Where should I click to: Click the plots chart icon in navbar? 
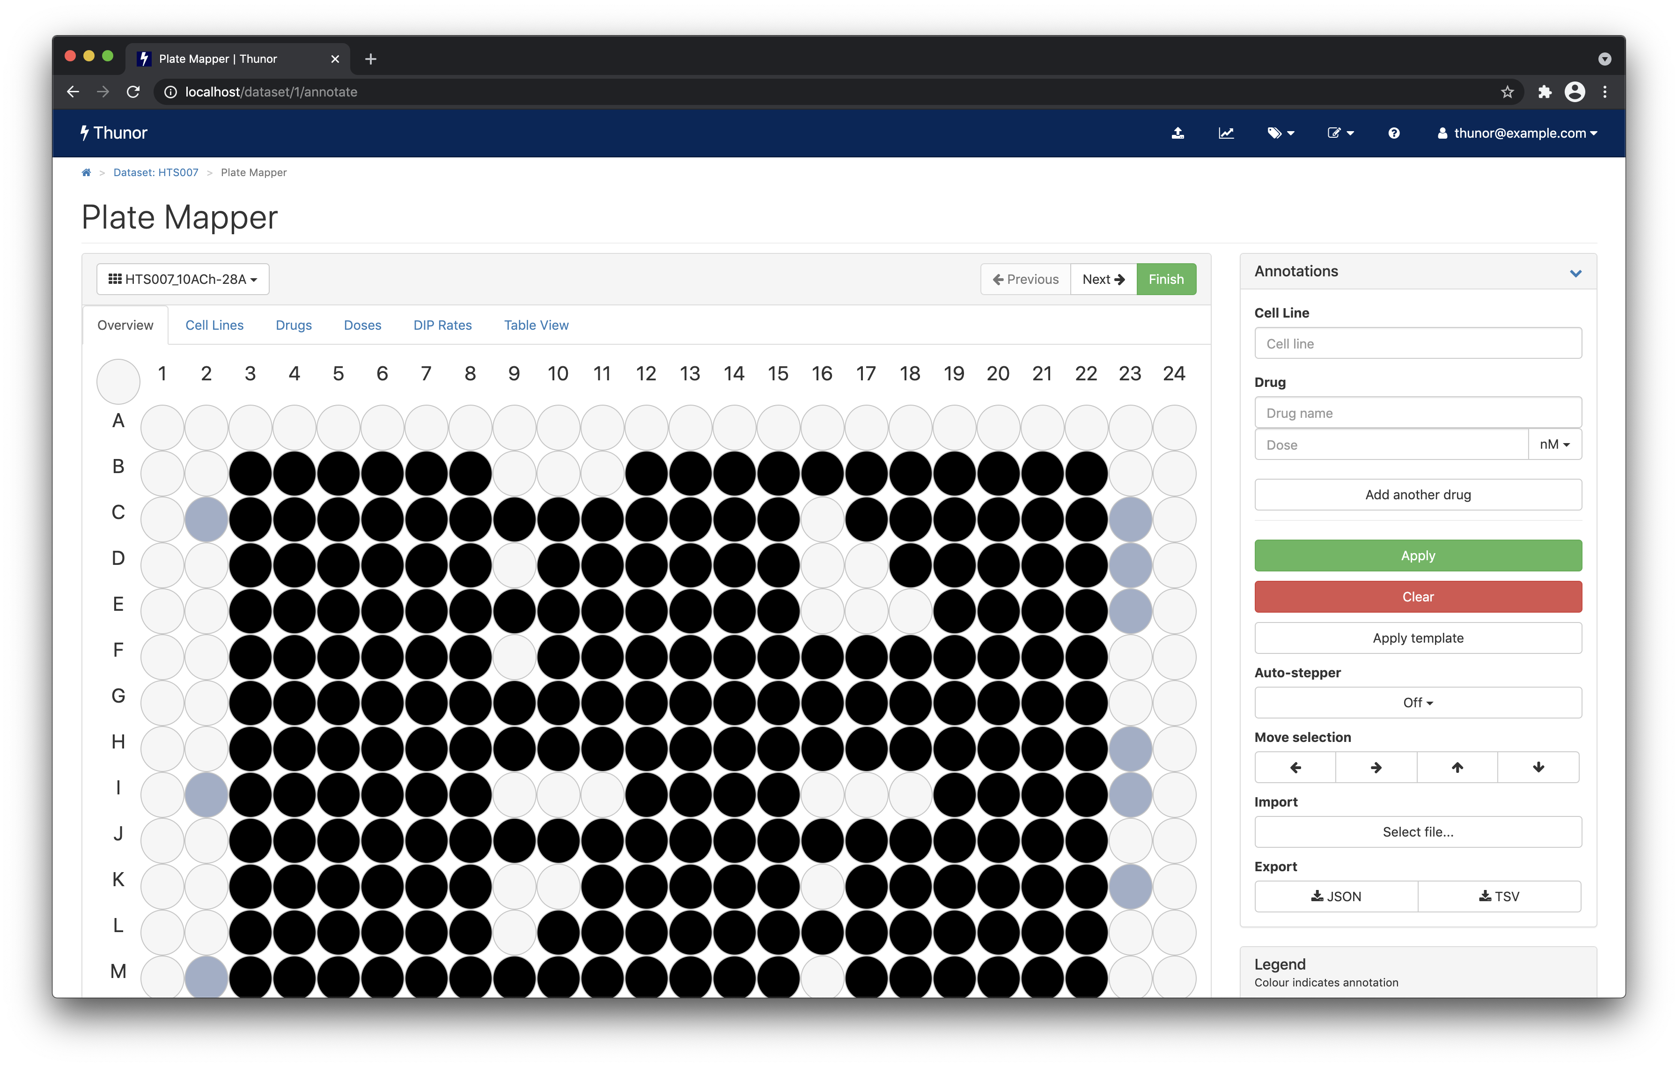click(1227, 133)
